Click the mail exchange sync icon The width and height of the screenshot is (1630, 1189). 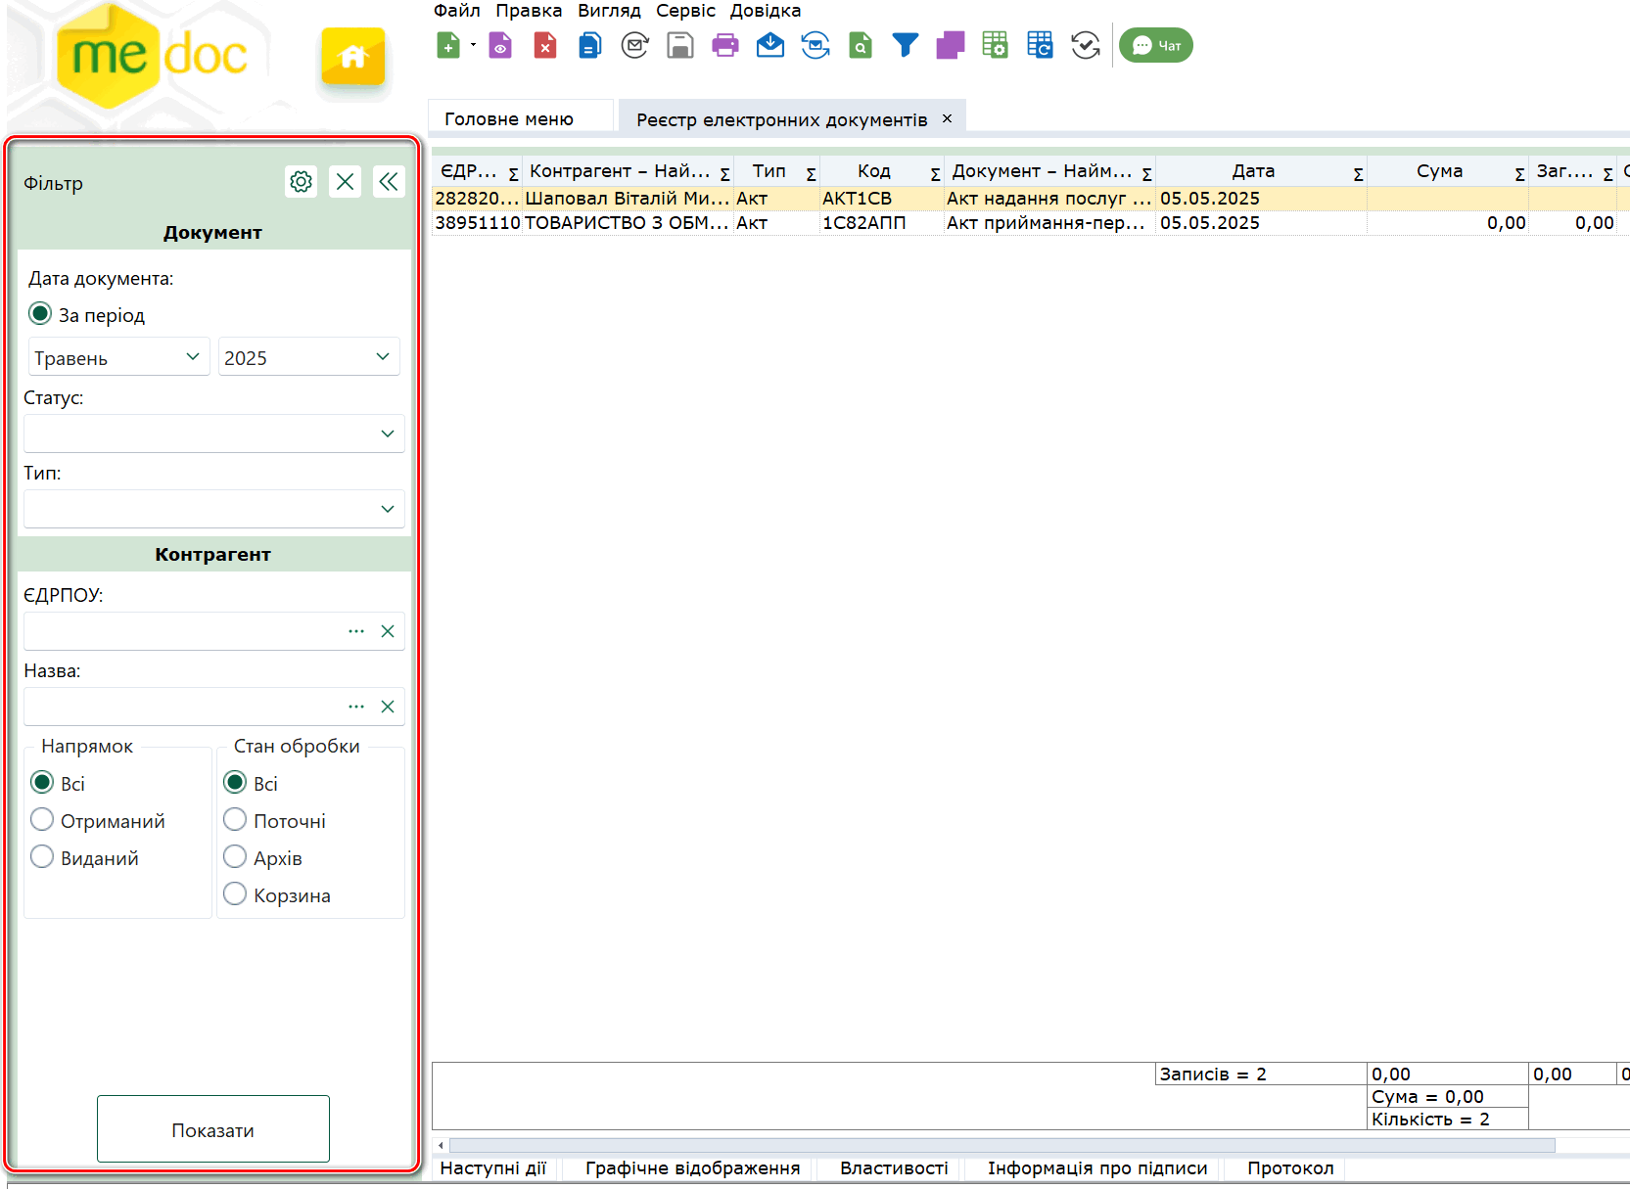click(x=815, y=45)
